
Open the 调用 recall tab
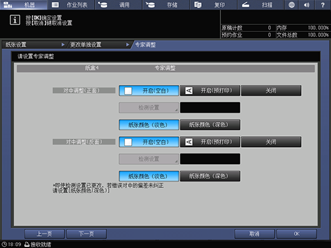click(x=118, y=4)
